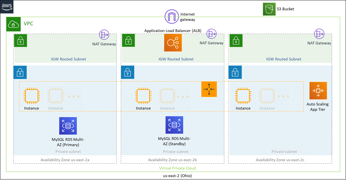Click the 'VPC' green title text
The width and height of the screenshot is (346, 181).
click(x=28, y=24)
